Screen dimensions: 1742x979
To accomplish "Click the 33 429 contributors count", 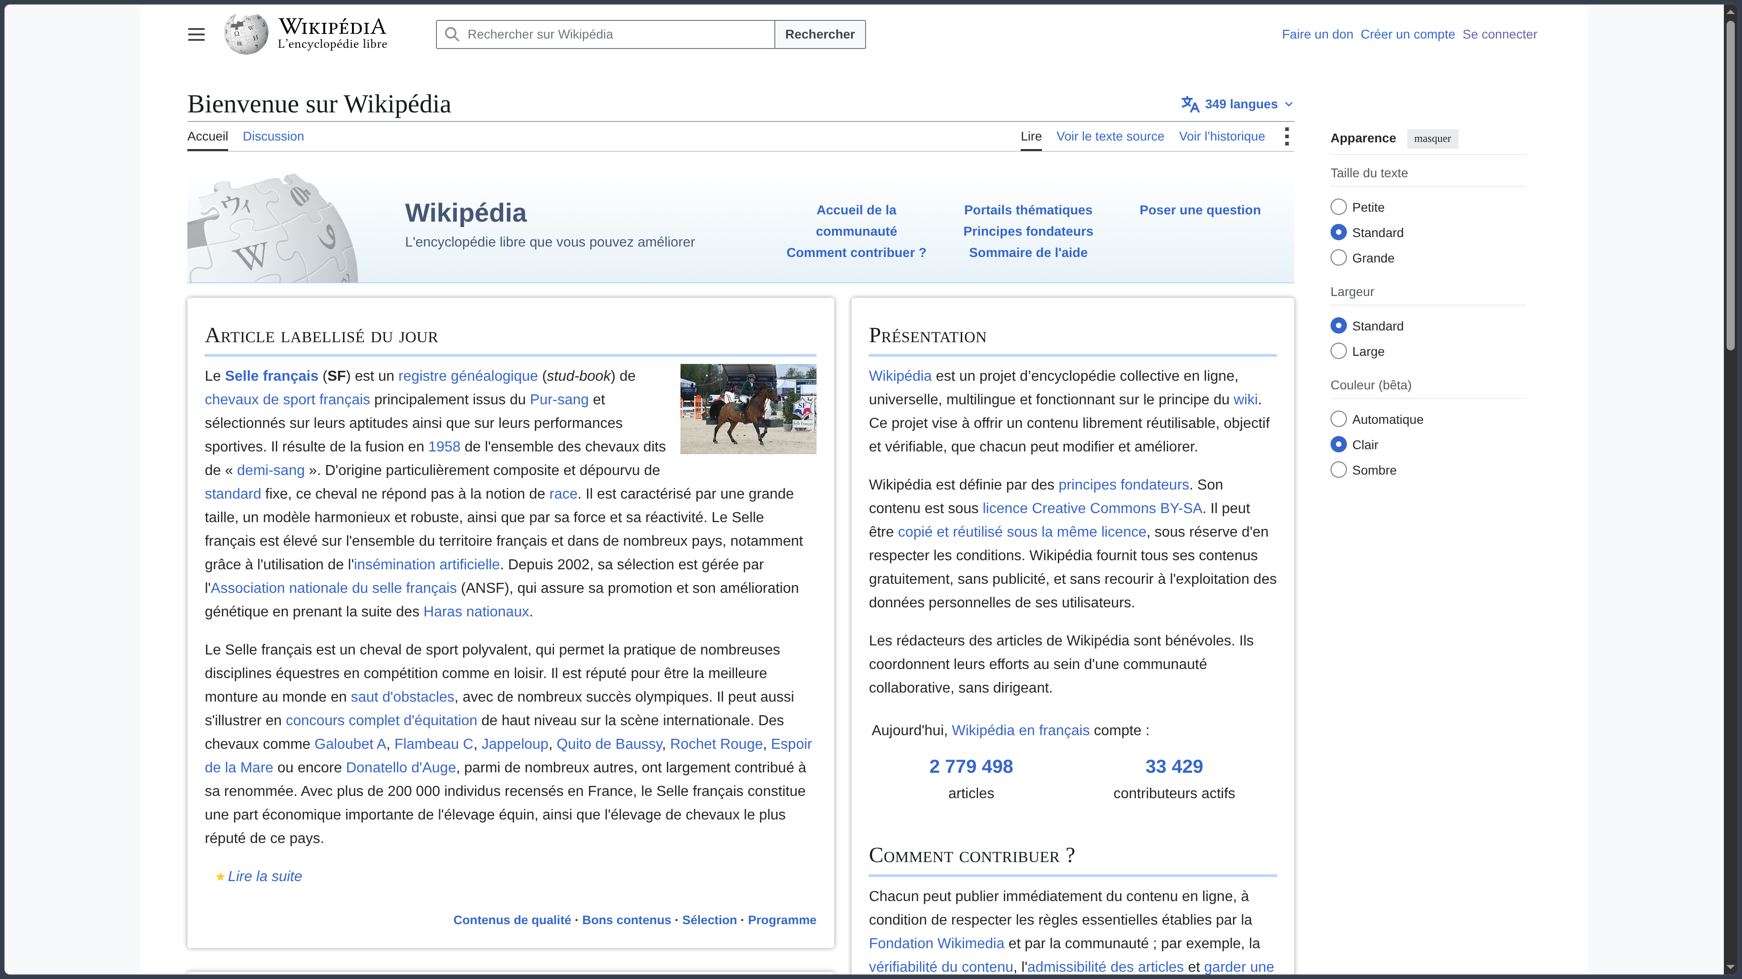I will click(1174, 767).
